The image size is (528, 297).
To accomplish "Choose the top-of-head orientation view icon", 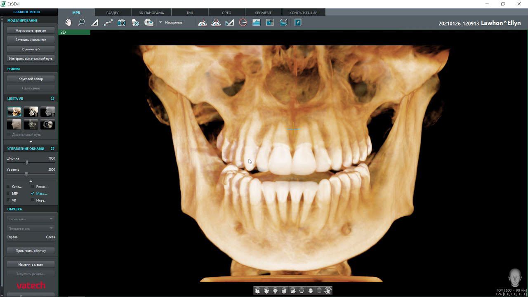I will tap(311, 290).
